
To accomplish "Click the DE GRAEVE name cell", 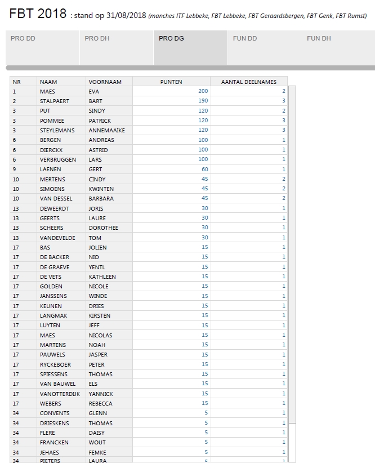I will [61, 267].
